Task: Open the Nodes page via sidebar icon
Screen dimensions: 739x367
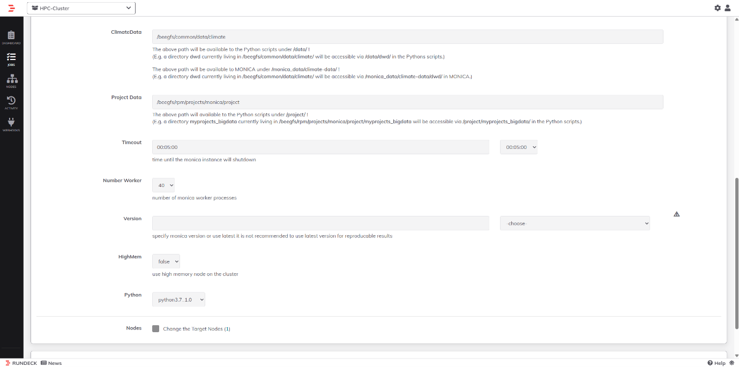Action: point(11,80)
